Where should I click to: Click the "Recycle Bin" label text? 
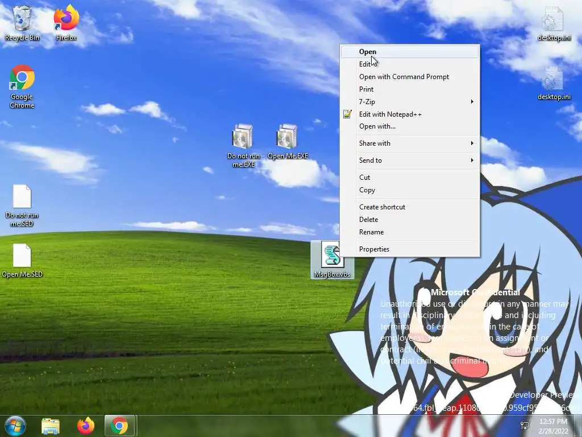(22, 38)
